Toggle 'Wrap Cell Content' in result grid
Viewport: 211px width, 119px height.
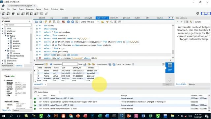[133, 64]
